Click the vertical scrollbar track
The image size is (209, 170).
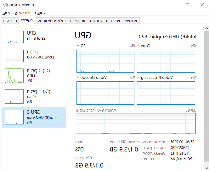(206, 96)
